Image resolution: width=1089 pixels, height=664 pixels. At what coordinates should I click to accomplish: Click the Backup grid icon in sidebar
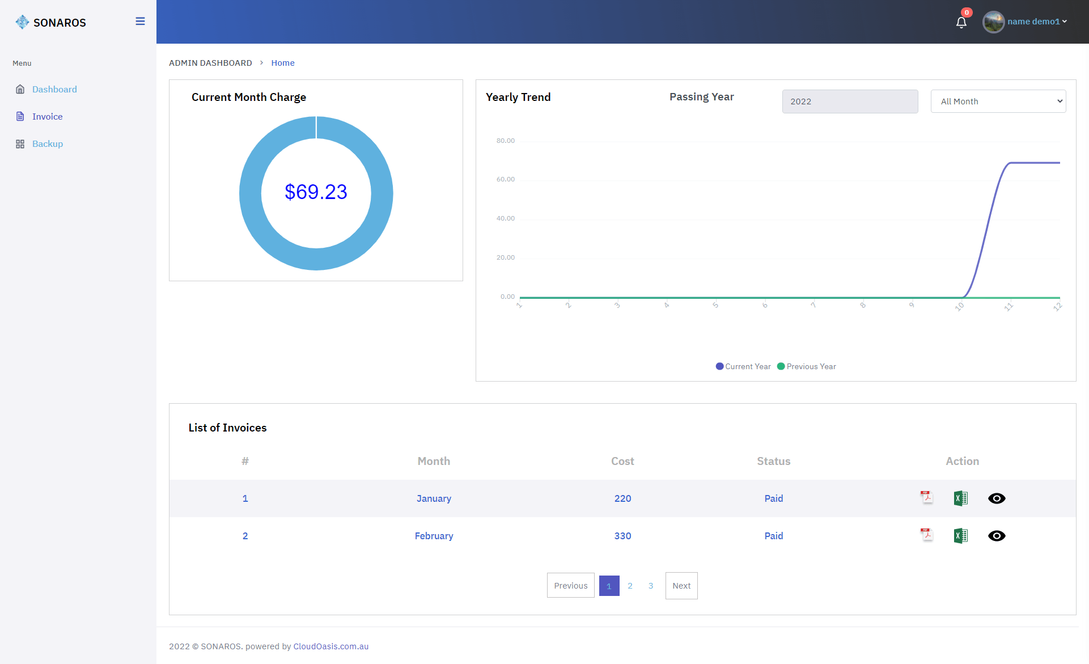pyautogui.click(x=20, y=144)
